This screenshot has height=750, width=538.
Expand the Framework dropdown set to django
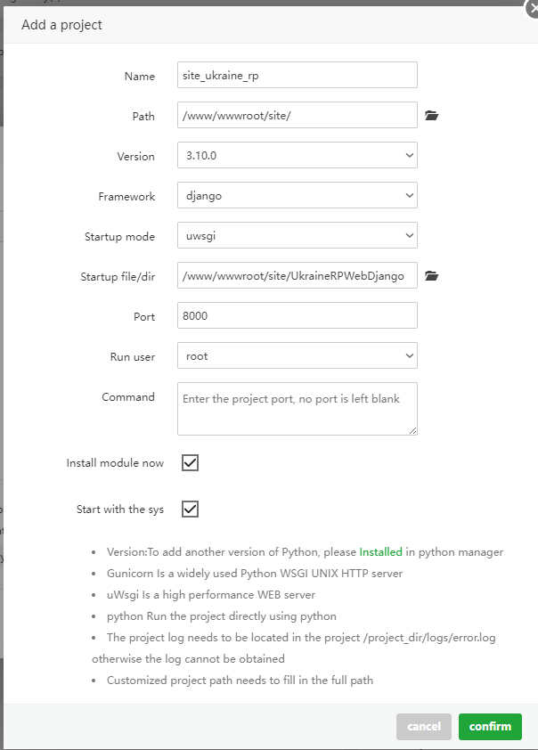click(x=297, y=196)
